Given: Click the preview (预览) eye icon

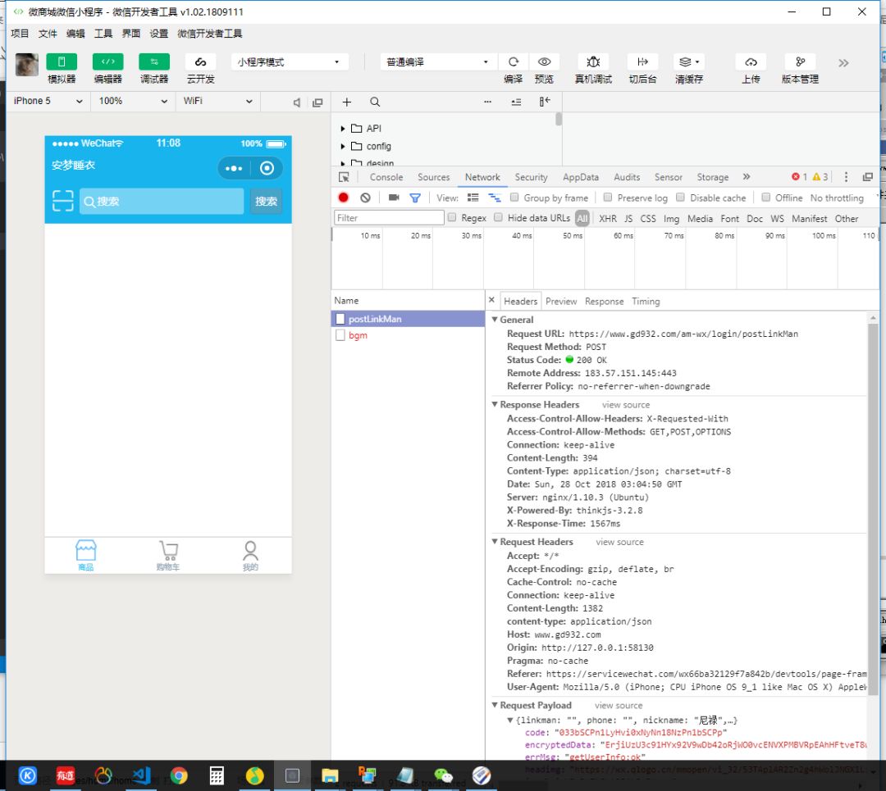Looking at the screenshot, I should 544,61.
